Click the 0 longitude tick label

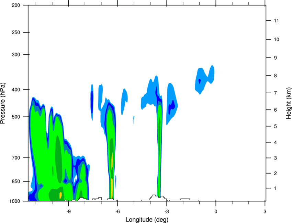216,212
